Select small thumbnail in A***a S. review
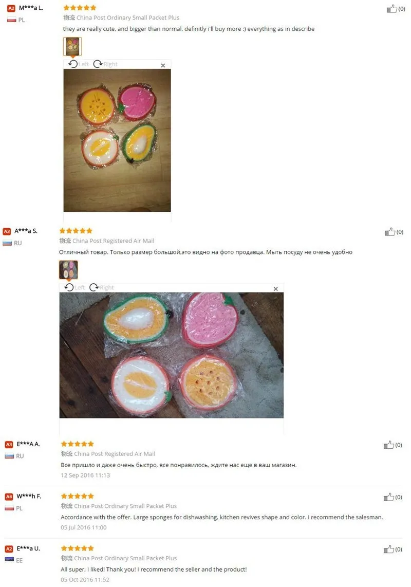 click(68, 270)
